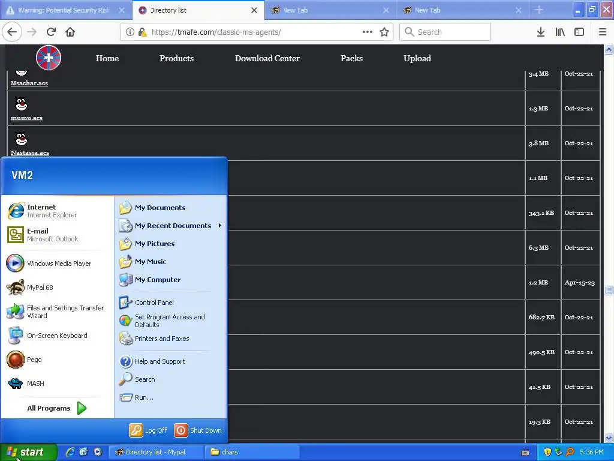Click the taskbar clock 5:36 PM
The height and width of the screenshot is (461, 614).
[592, 452]
